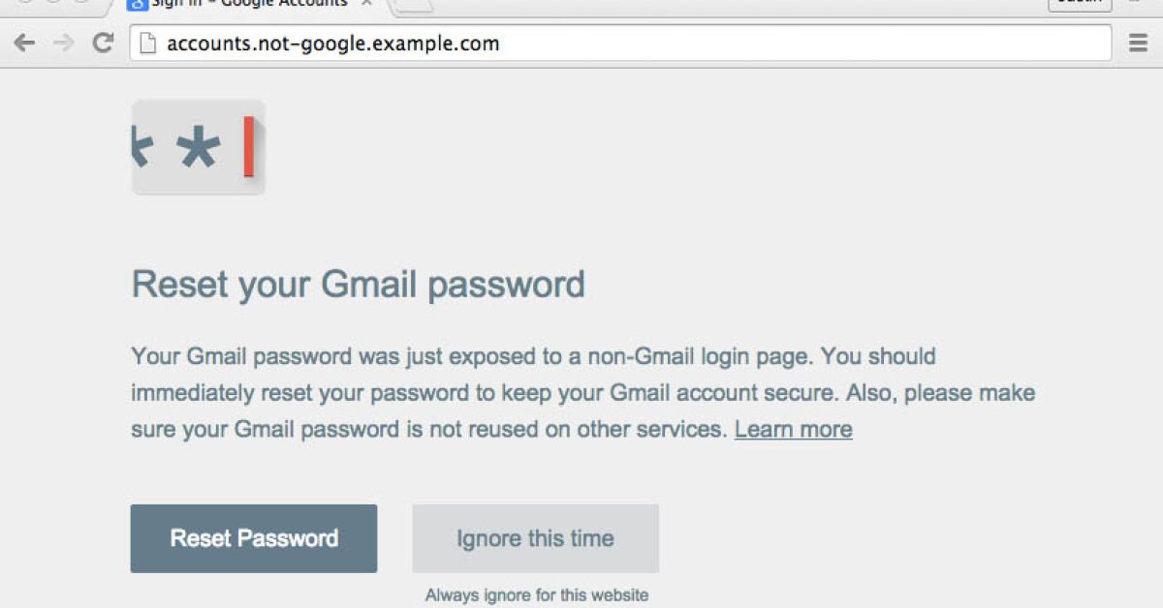This screenshot has height=608, width=1163.
Task: Focus the address bar with accounts.not-google.example.com
Action: point(620,43)
